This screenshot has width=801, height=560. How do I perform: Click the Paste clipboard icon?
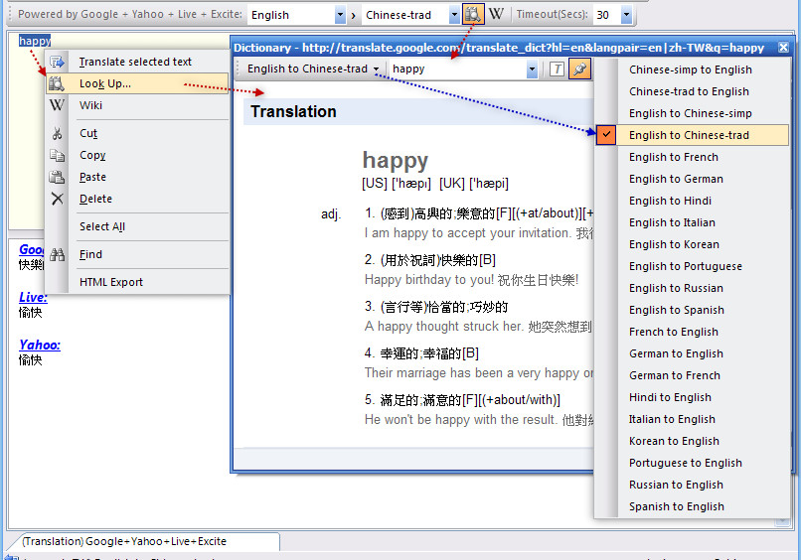pos(57,177)
